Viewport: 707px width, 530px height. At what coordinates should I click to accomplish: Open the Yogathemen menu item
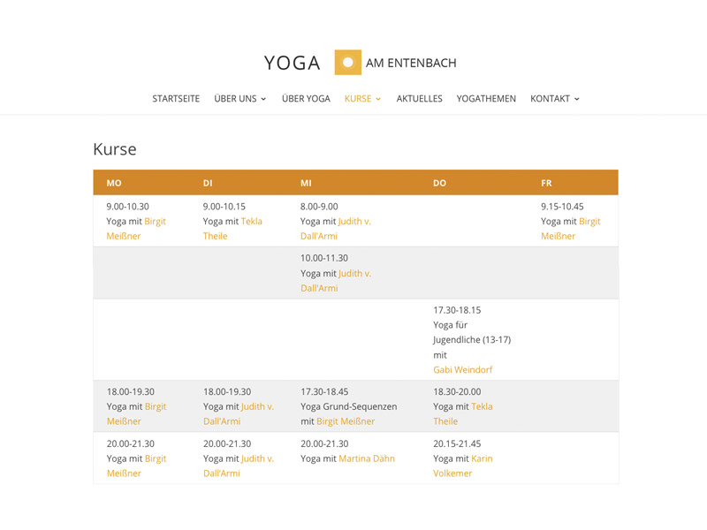486,99
